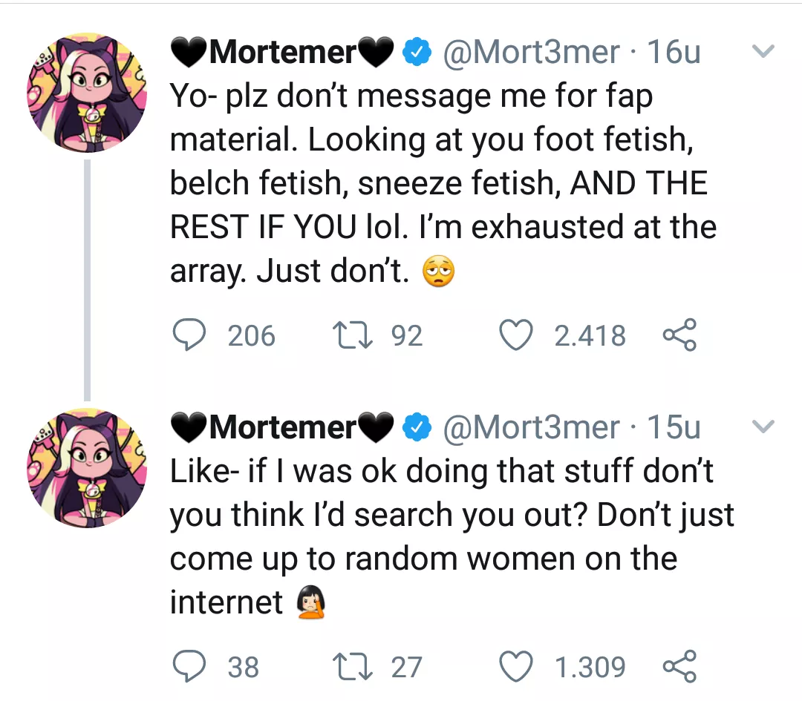Open the options chevron on the second tweet
This screenshot has width=802, height=701.
pos(764,427)
